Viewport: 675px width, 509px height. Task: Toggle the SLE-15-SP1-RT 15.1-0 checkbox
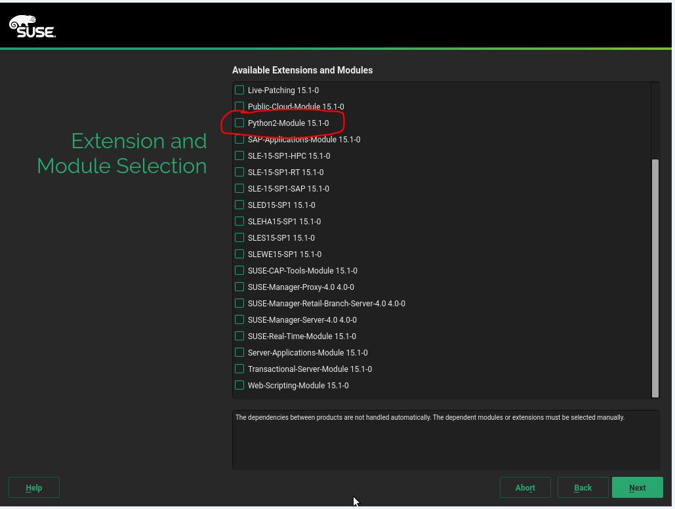pyautogui.click(x=239, y=172)
